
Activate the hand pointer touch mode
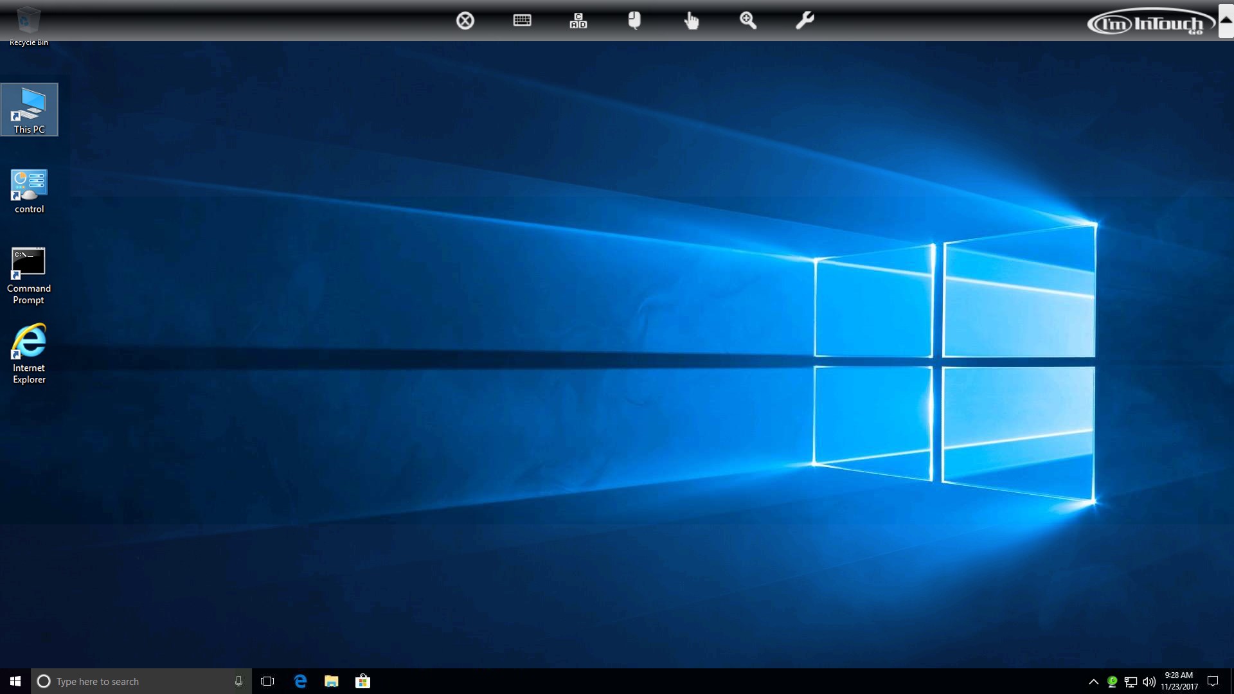[x=692, y=21]
